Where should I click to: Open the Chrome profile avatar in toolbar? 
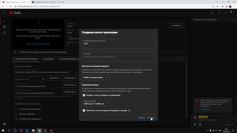(x=230, y=7)
